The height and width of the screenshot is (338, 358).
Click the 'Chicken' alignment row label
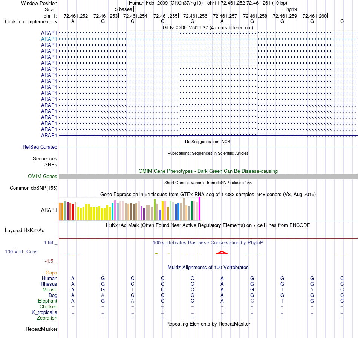48,306
